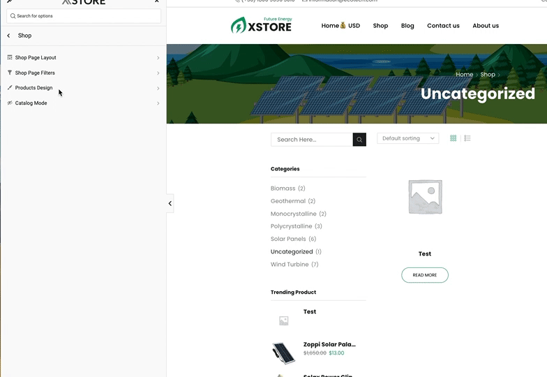Select Uncategorized category
The width and height of the screenshot is (547, 377).
coord(292,251)
